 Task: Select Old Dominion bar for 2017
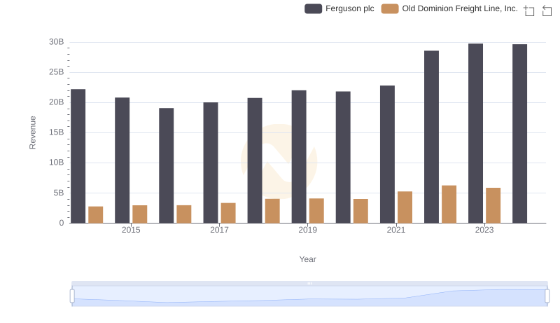pyautogui.click(x=228, y=213)
